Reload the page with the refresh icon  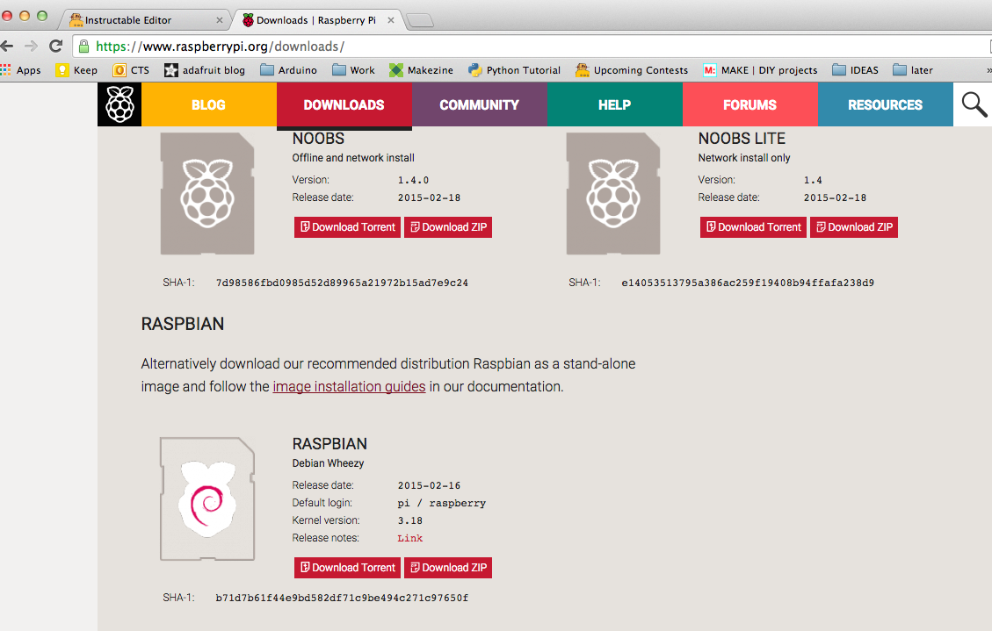[55, 46]
